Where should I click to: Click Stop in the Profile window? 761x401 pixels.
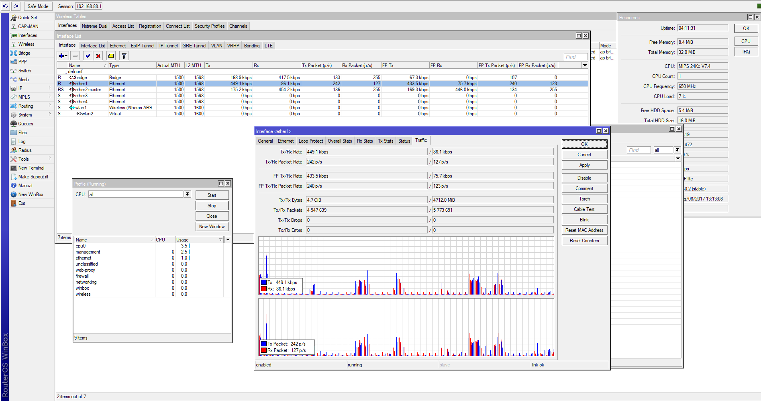pos(212,206)
